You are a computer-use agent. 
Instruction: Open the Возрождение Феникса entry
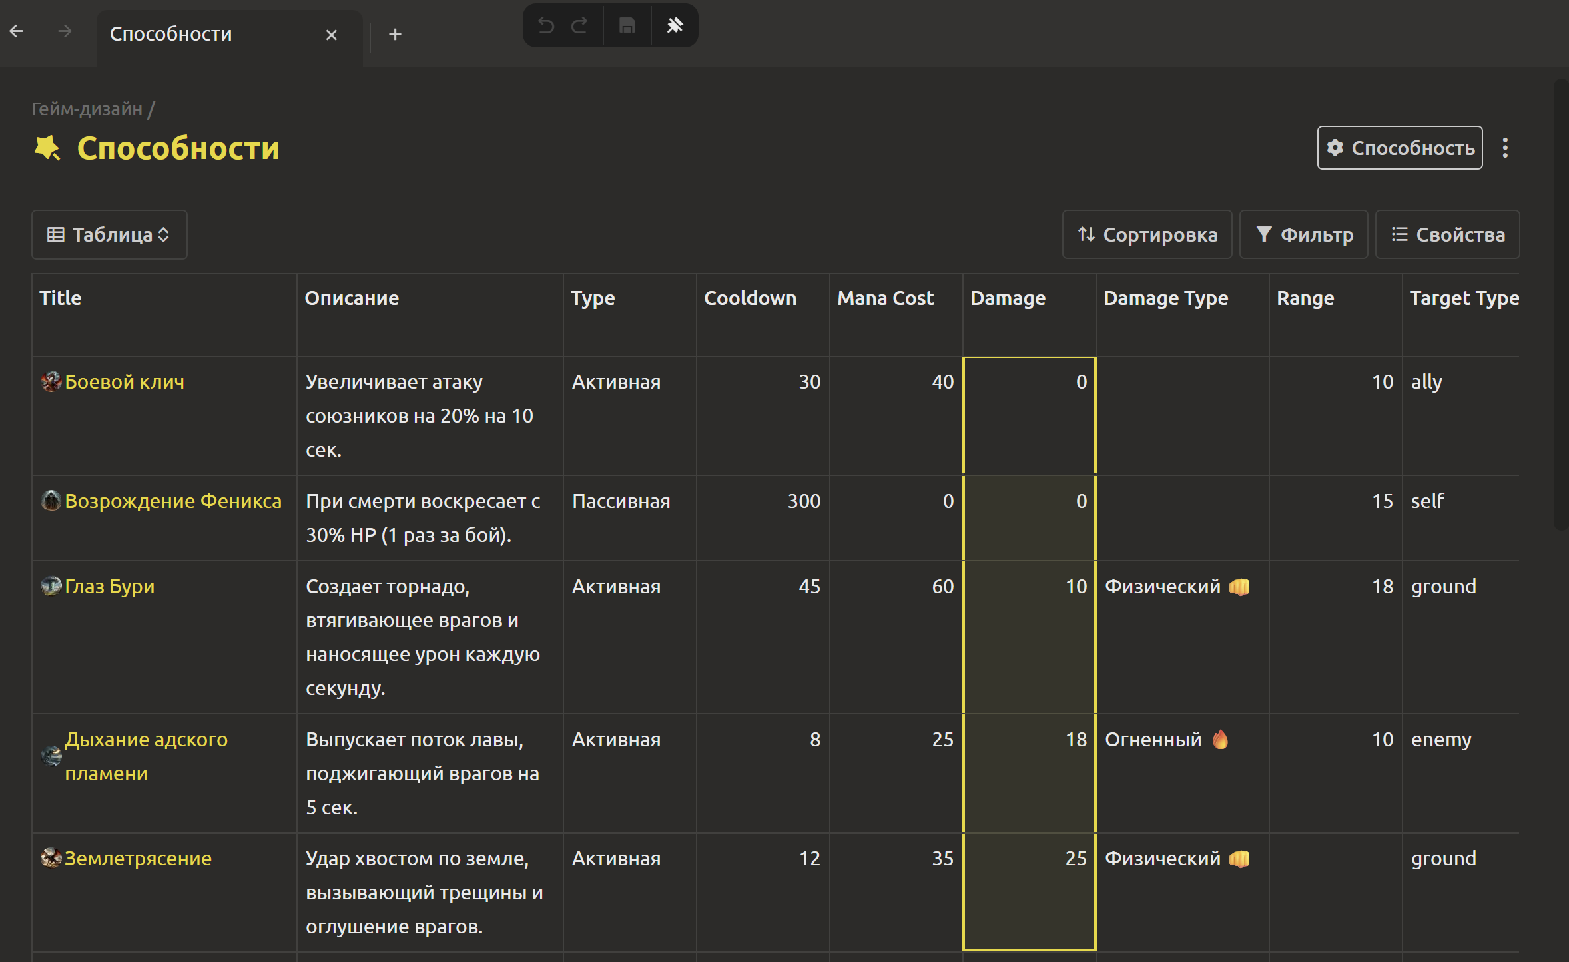(173, 501)
